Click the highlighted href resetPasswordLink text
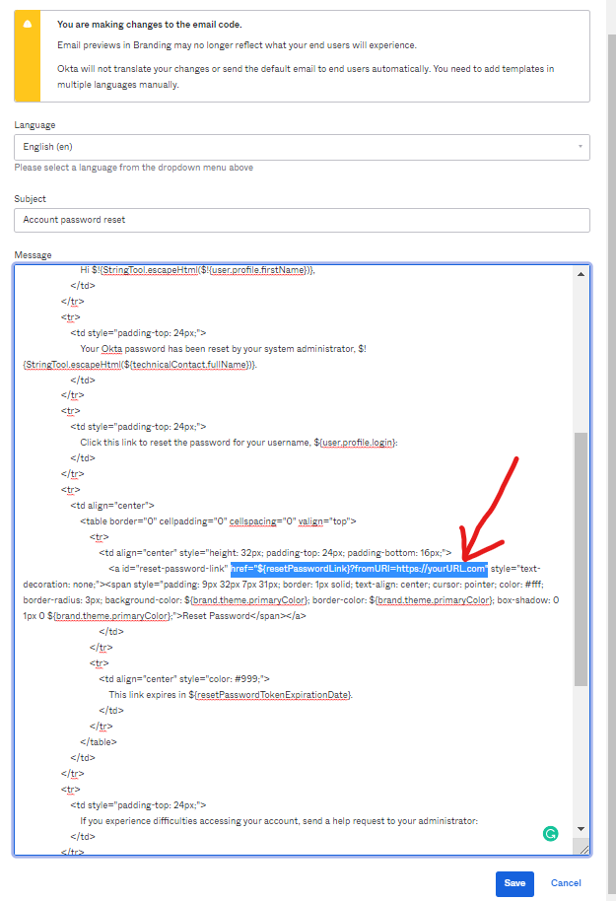The image size is (616, 901). [x=359, y=569]
